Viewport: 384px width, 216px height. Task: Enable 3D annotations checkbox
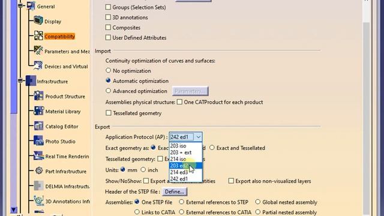(108, 17)
